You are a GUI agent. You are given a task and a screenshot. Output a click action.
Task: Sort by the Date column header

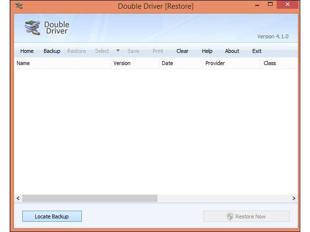coord(181,63)
